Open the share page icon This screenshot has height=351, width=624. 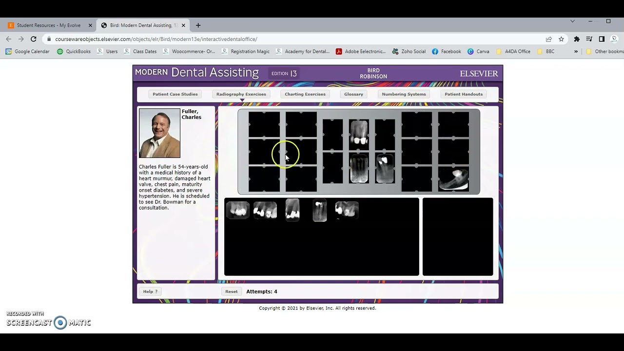point(548,39)
